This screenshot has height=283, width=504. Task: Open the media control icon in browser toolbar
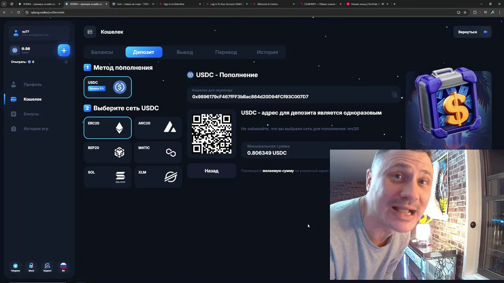click(x=485, y=12)
